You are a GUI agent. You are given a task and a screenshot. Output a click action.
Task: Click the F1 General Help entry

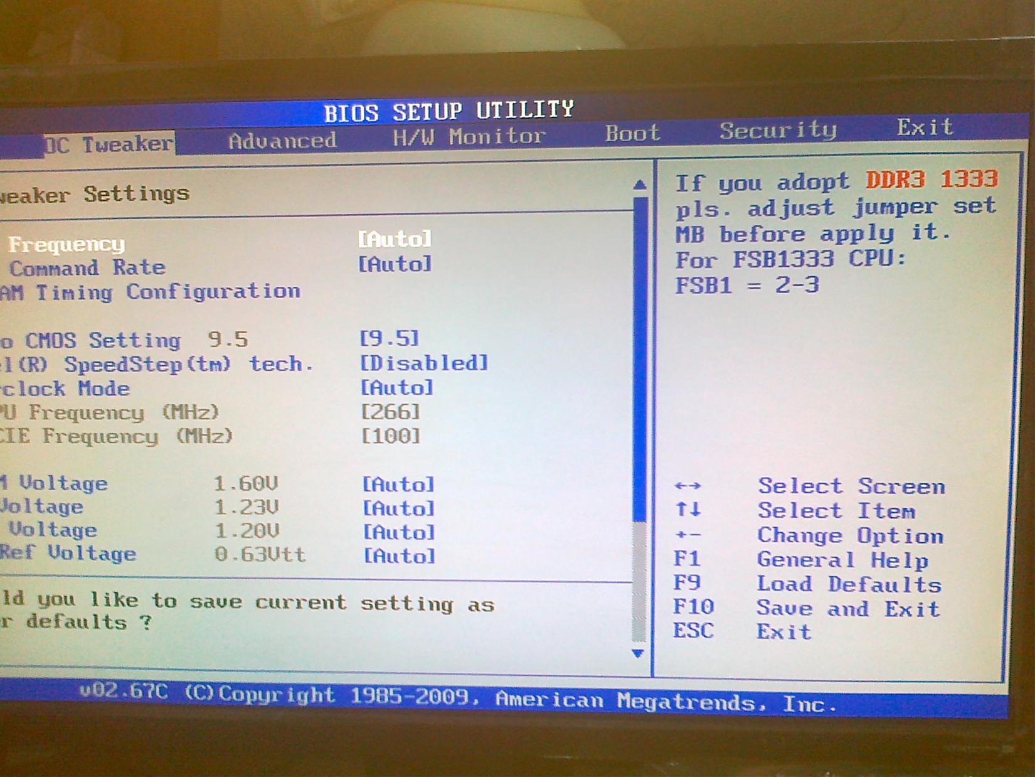click(800, 559)
